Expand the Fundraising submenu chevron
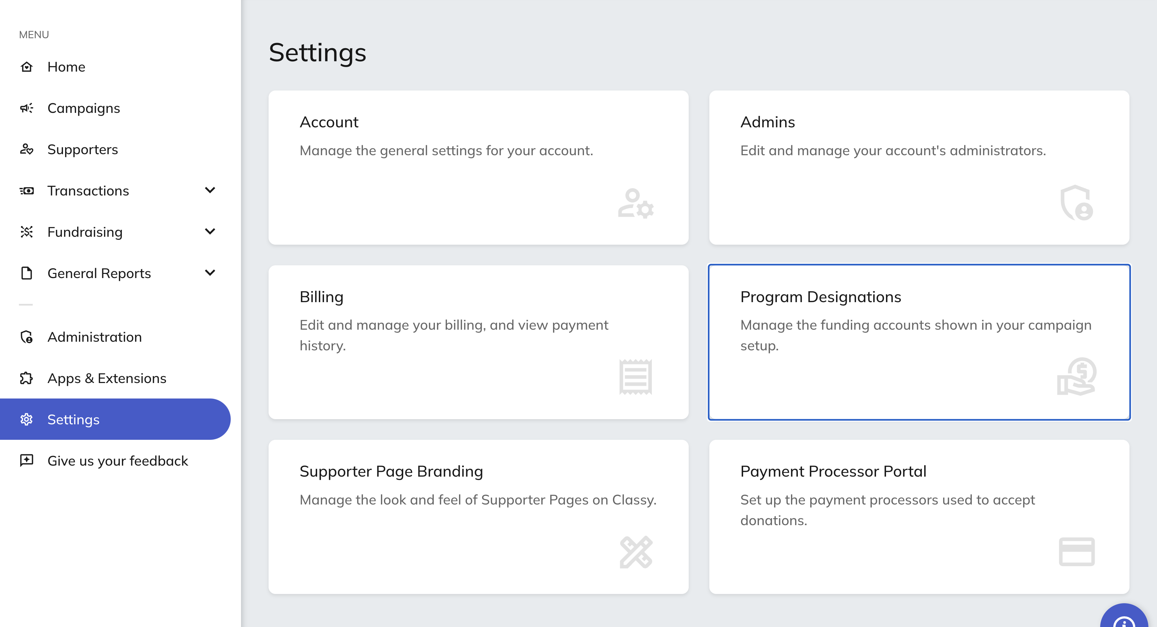The image size is (1157, 627). tap(210, 232)
